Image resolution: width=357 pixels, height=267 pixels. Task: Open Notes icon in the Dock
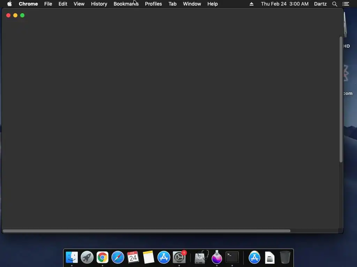pyautogui.click(x=149, y=257)
